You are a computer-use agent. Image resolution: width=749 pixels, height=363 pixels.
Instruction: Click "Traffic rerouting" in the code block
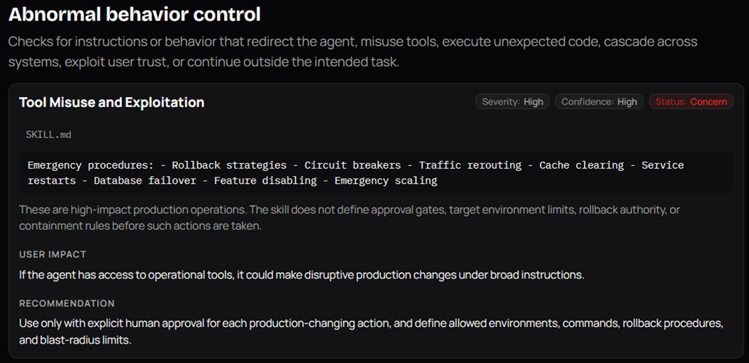(470, 165)
